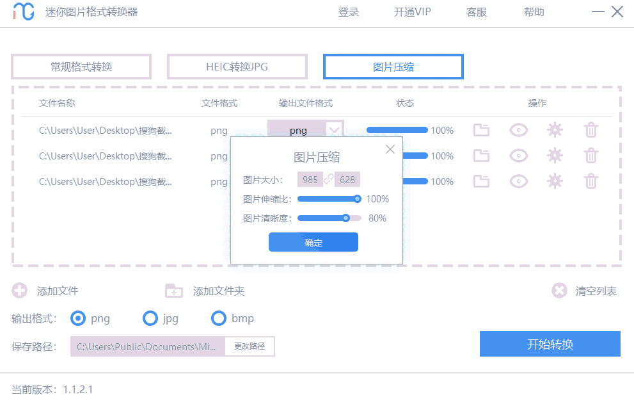Viewport: 634px width, 404px height.
Task: Open the output format dropdown for the first file
Action: 335,130
